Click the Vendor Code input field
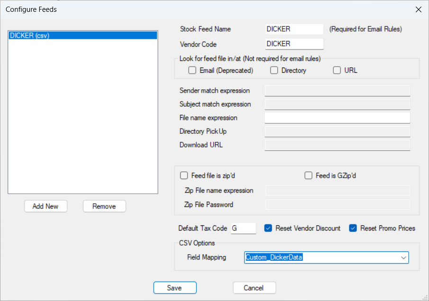The image size is (429, 301). [x=294, y=44]
